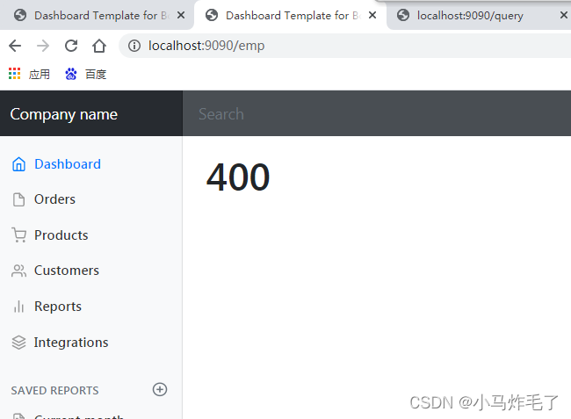
Task: Click the browser back arrow
Action: point(15,46)
